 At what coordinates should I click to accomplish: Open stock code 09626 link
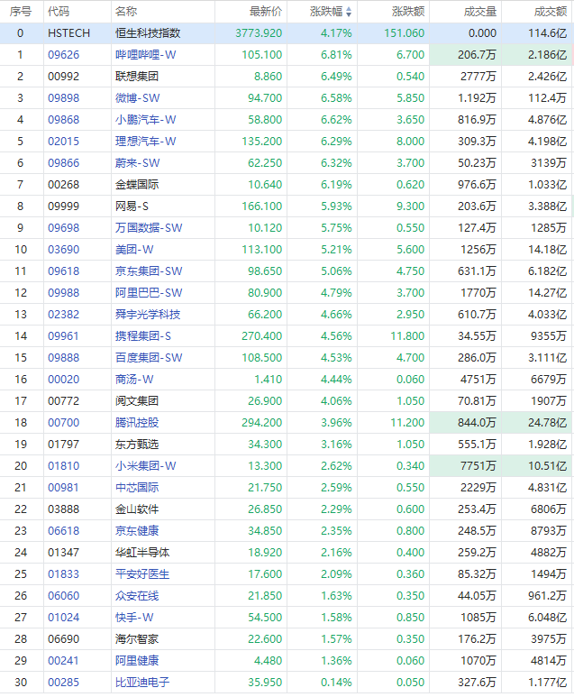coord(64,55)
